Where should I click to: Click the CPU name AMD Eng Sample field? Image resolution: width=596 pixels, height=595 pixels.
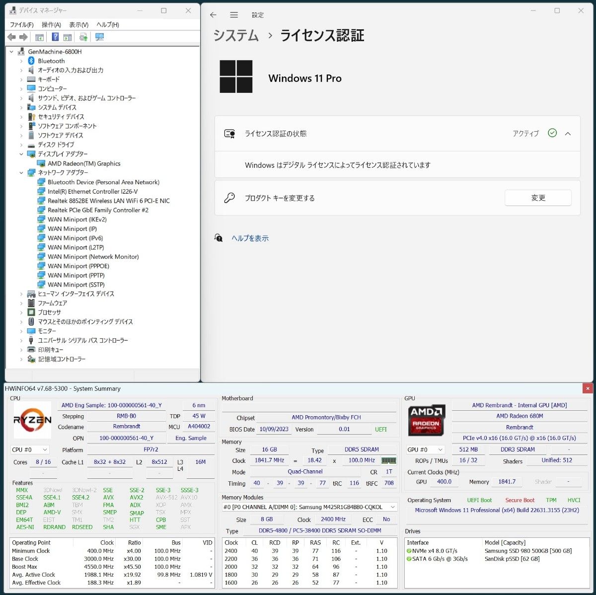(x=112, y=405)
